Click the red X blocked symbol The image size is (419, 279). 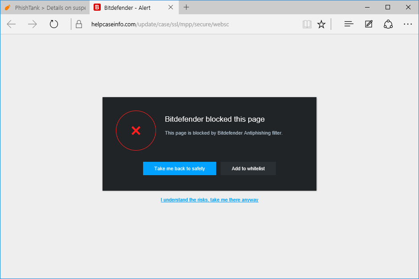(136, 131)
